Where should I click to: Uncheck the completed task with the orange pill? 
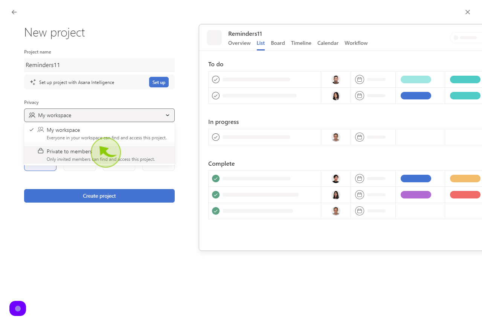[x=216, y=179]
